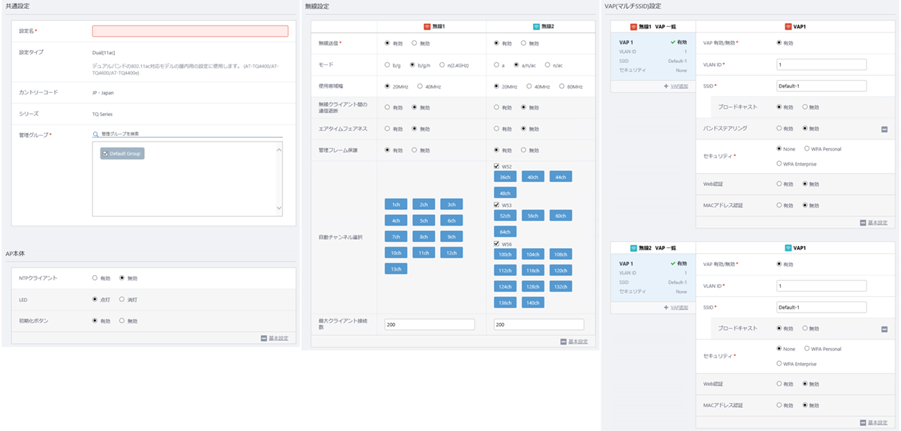
Task: Set ブロードキャスト to 無効 in 無線1 VAP1
Action: pyautogui.click(x=806, y=107)
